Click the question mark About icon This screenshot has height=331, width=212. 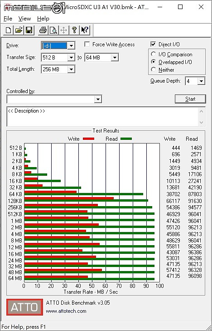coord(74,30)
